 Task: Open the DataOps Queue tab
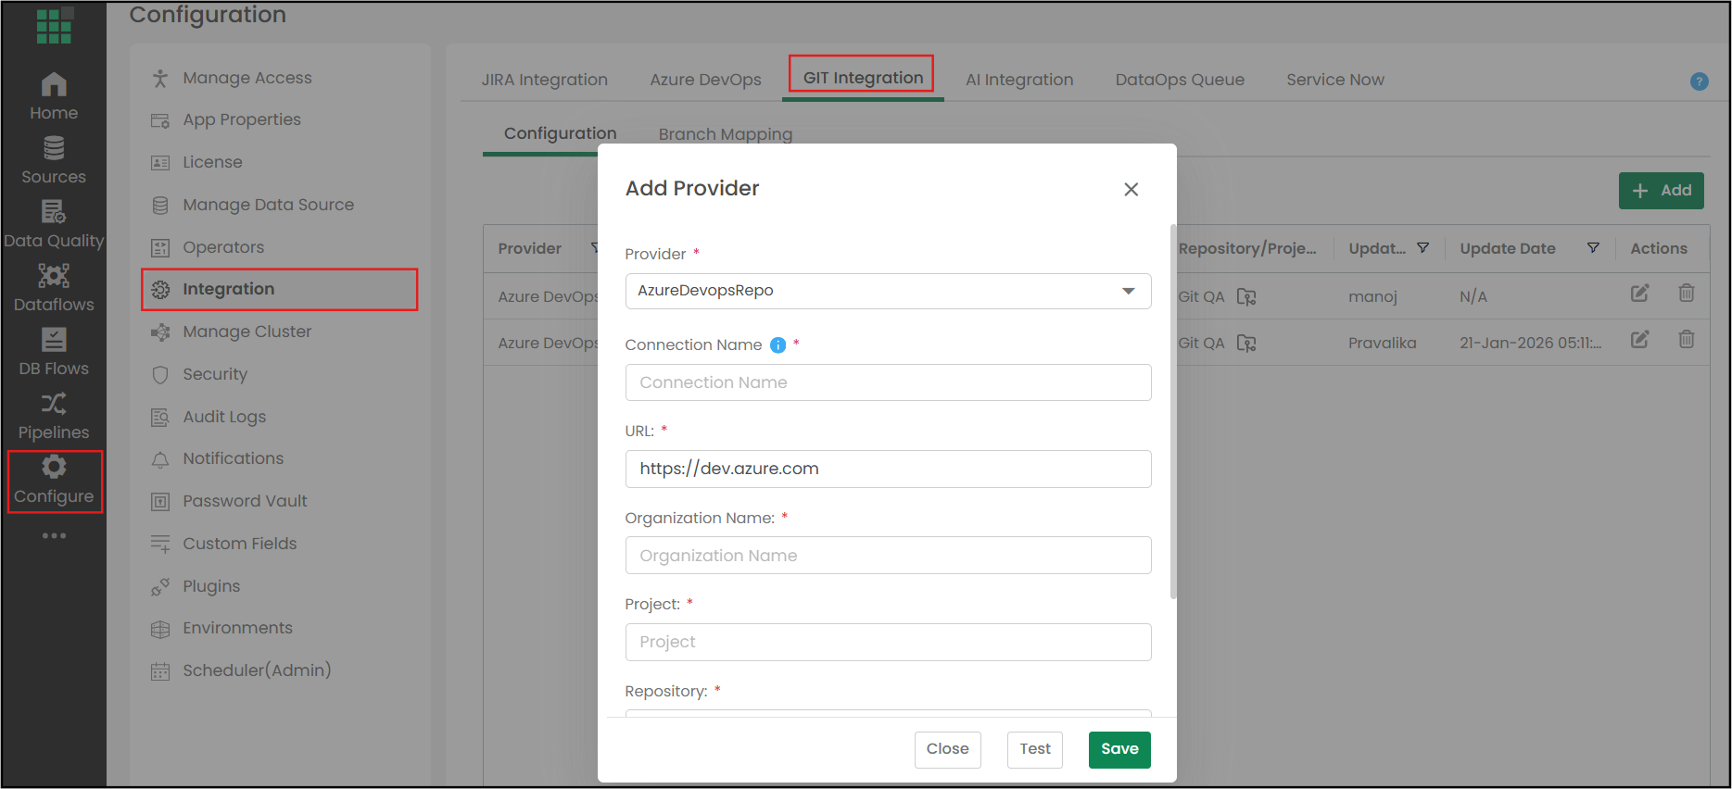[x=1180, y=80]
